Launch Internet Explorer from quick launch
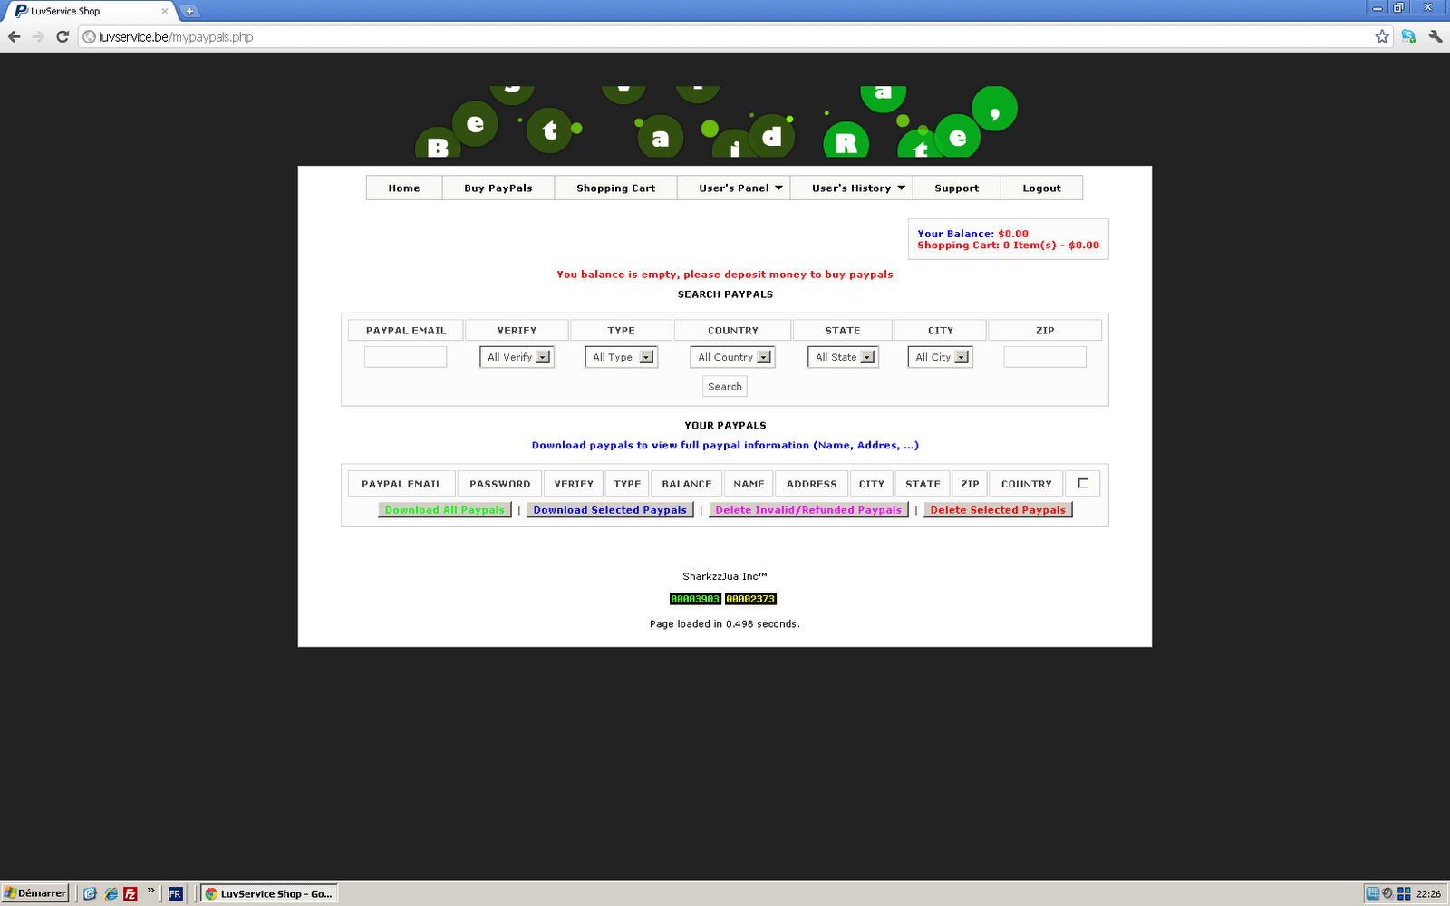 111,893
